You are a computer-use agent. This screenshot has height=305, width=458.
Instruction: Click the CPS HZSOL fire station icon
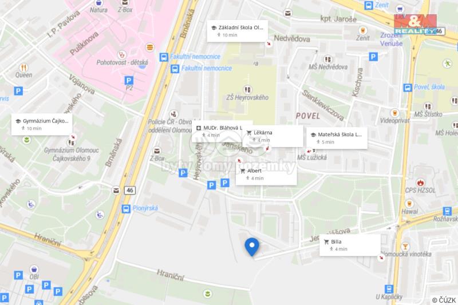click(420, 183)
